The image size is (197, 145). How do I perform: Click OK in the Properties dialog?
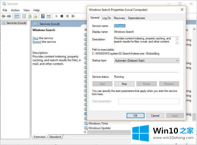pos(135,116)
